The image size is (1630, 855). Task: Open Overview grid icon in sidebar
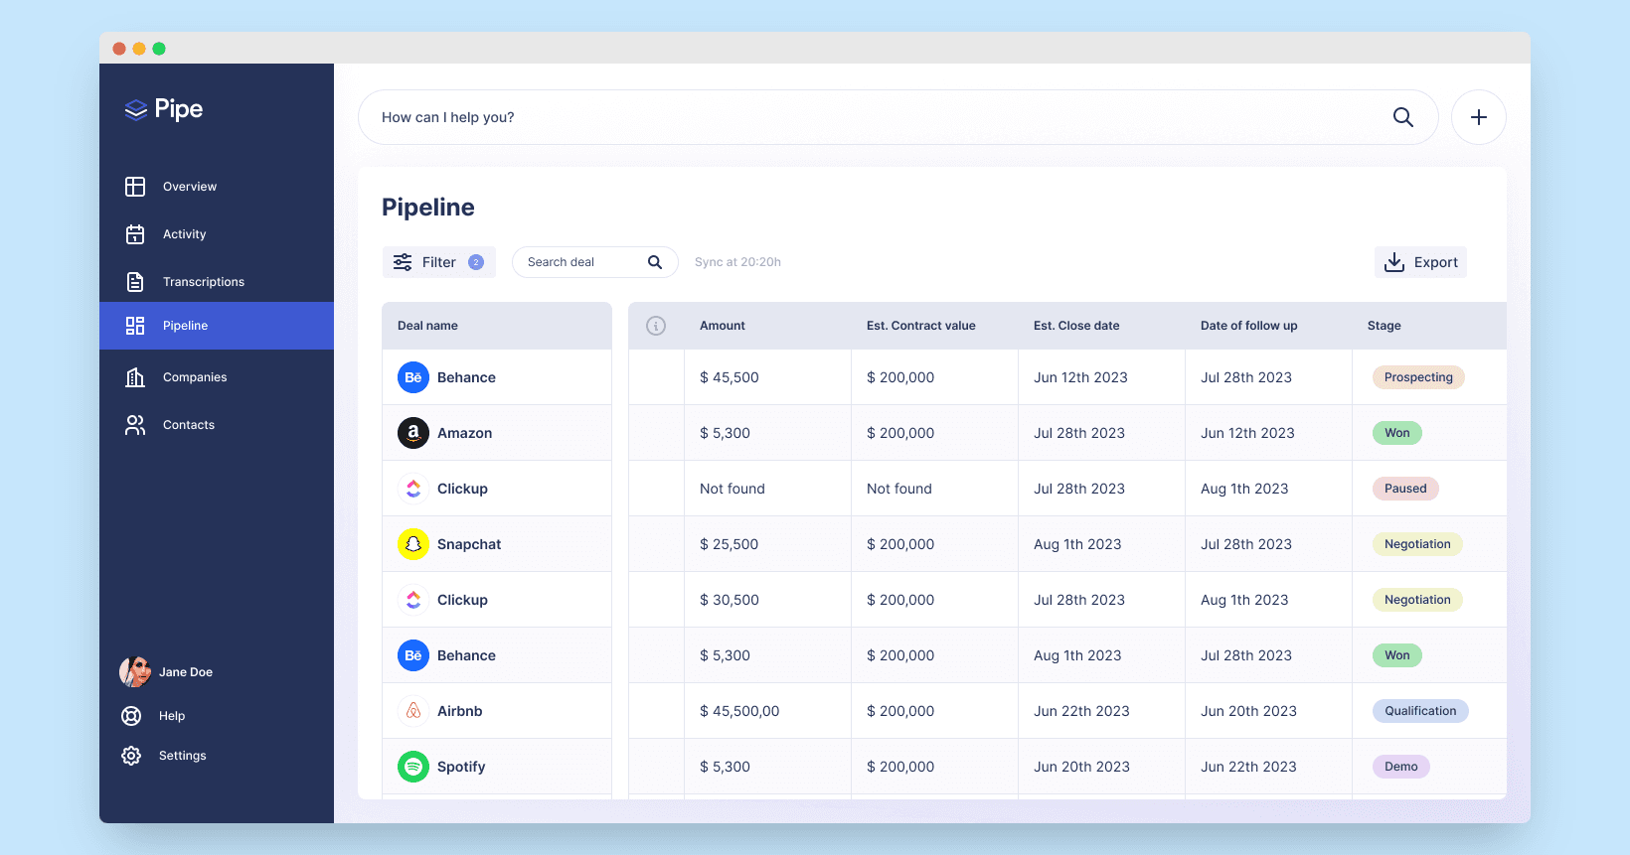click(x=135, y=187)
